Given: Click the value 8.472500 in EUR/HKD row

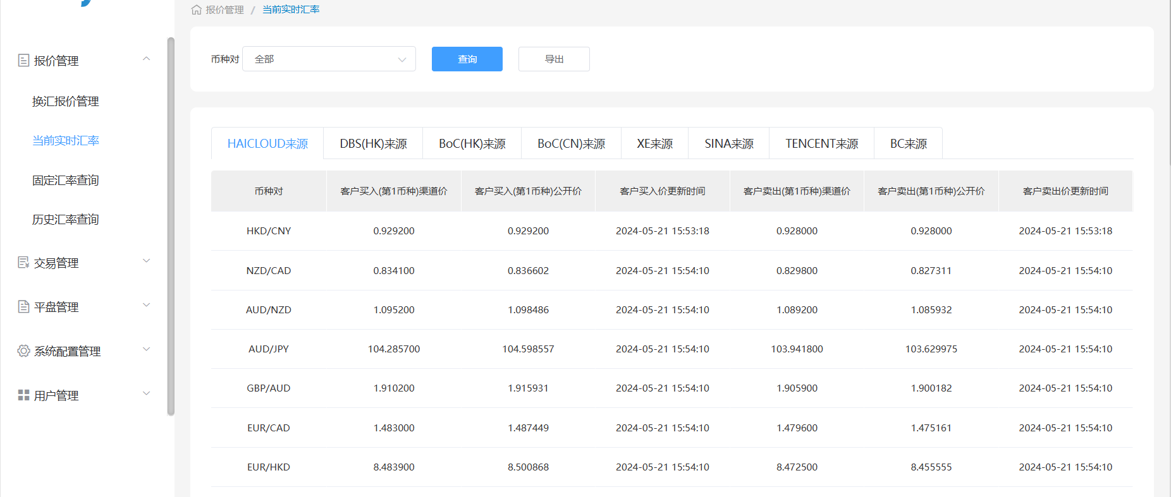Looking at the screenshot, I should [x=797, y=467].
